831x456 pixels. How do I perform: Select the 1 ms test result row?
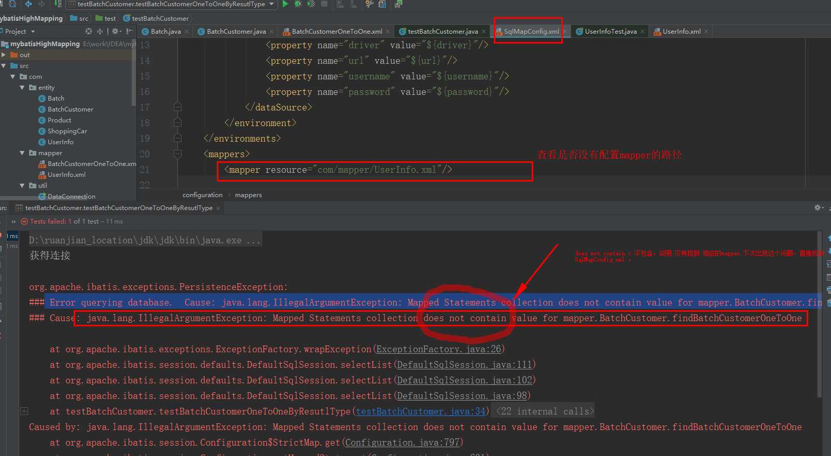click(12, 236)
